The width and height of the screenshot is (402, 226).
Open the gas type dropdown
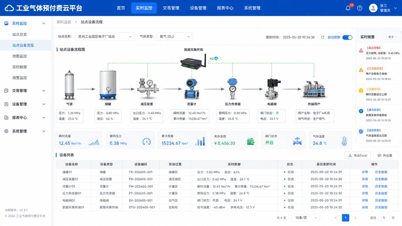174,37
